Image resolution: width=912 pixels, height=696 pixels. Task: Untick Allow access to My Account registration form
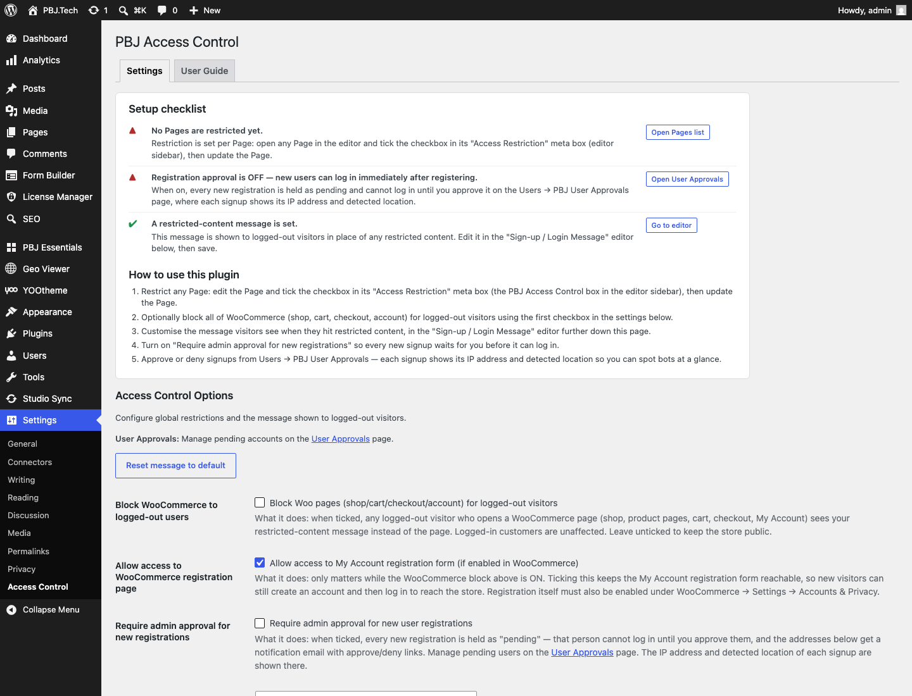click(x=260, y=562)
